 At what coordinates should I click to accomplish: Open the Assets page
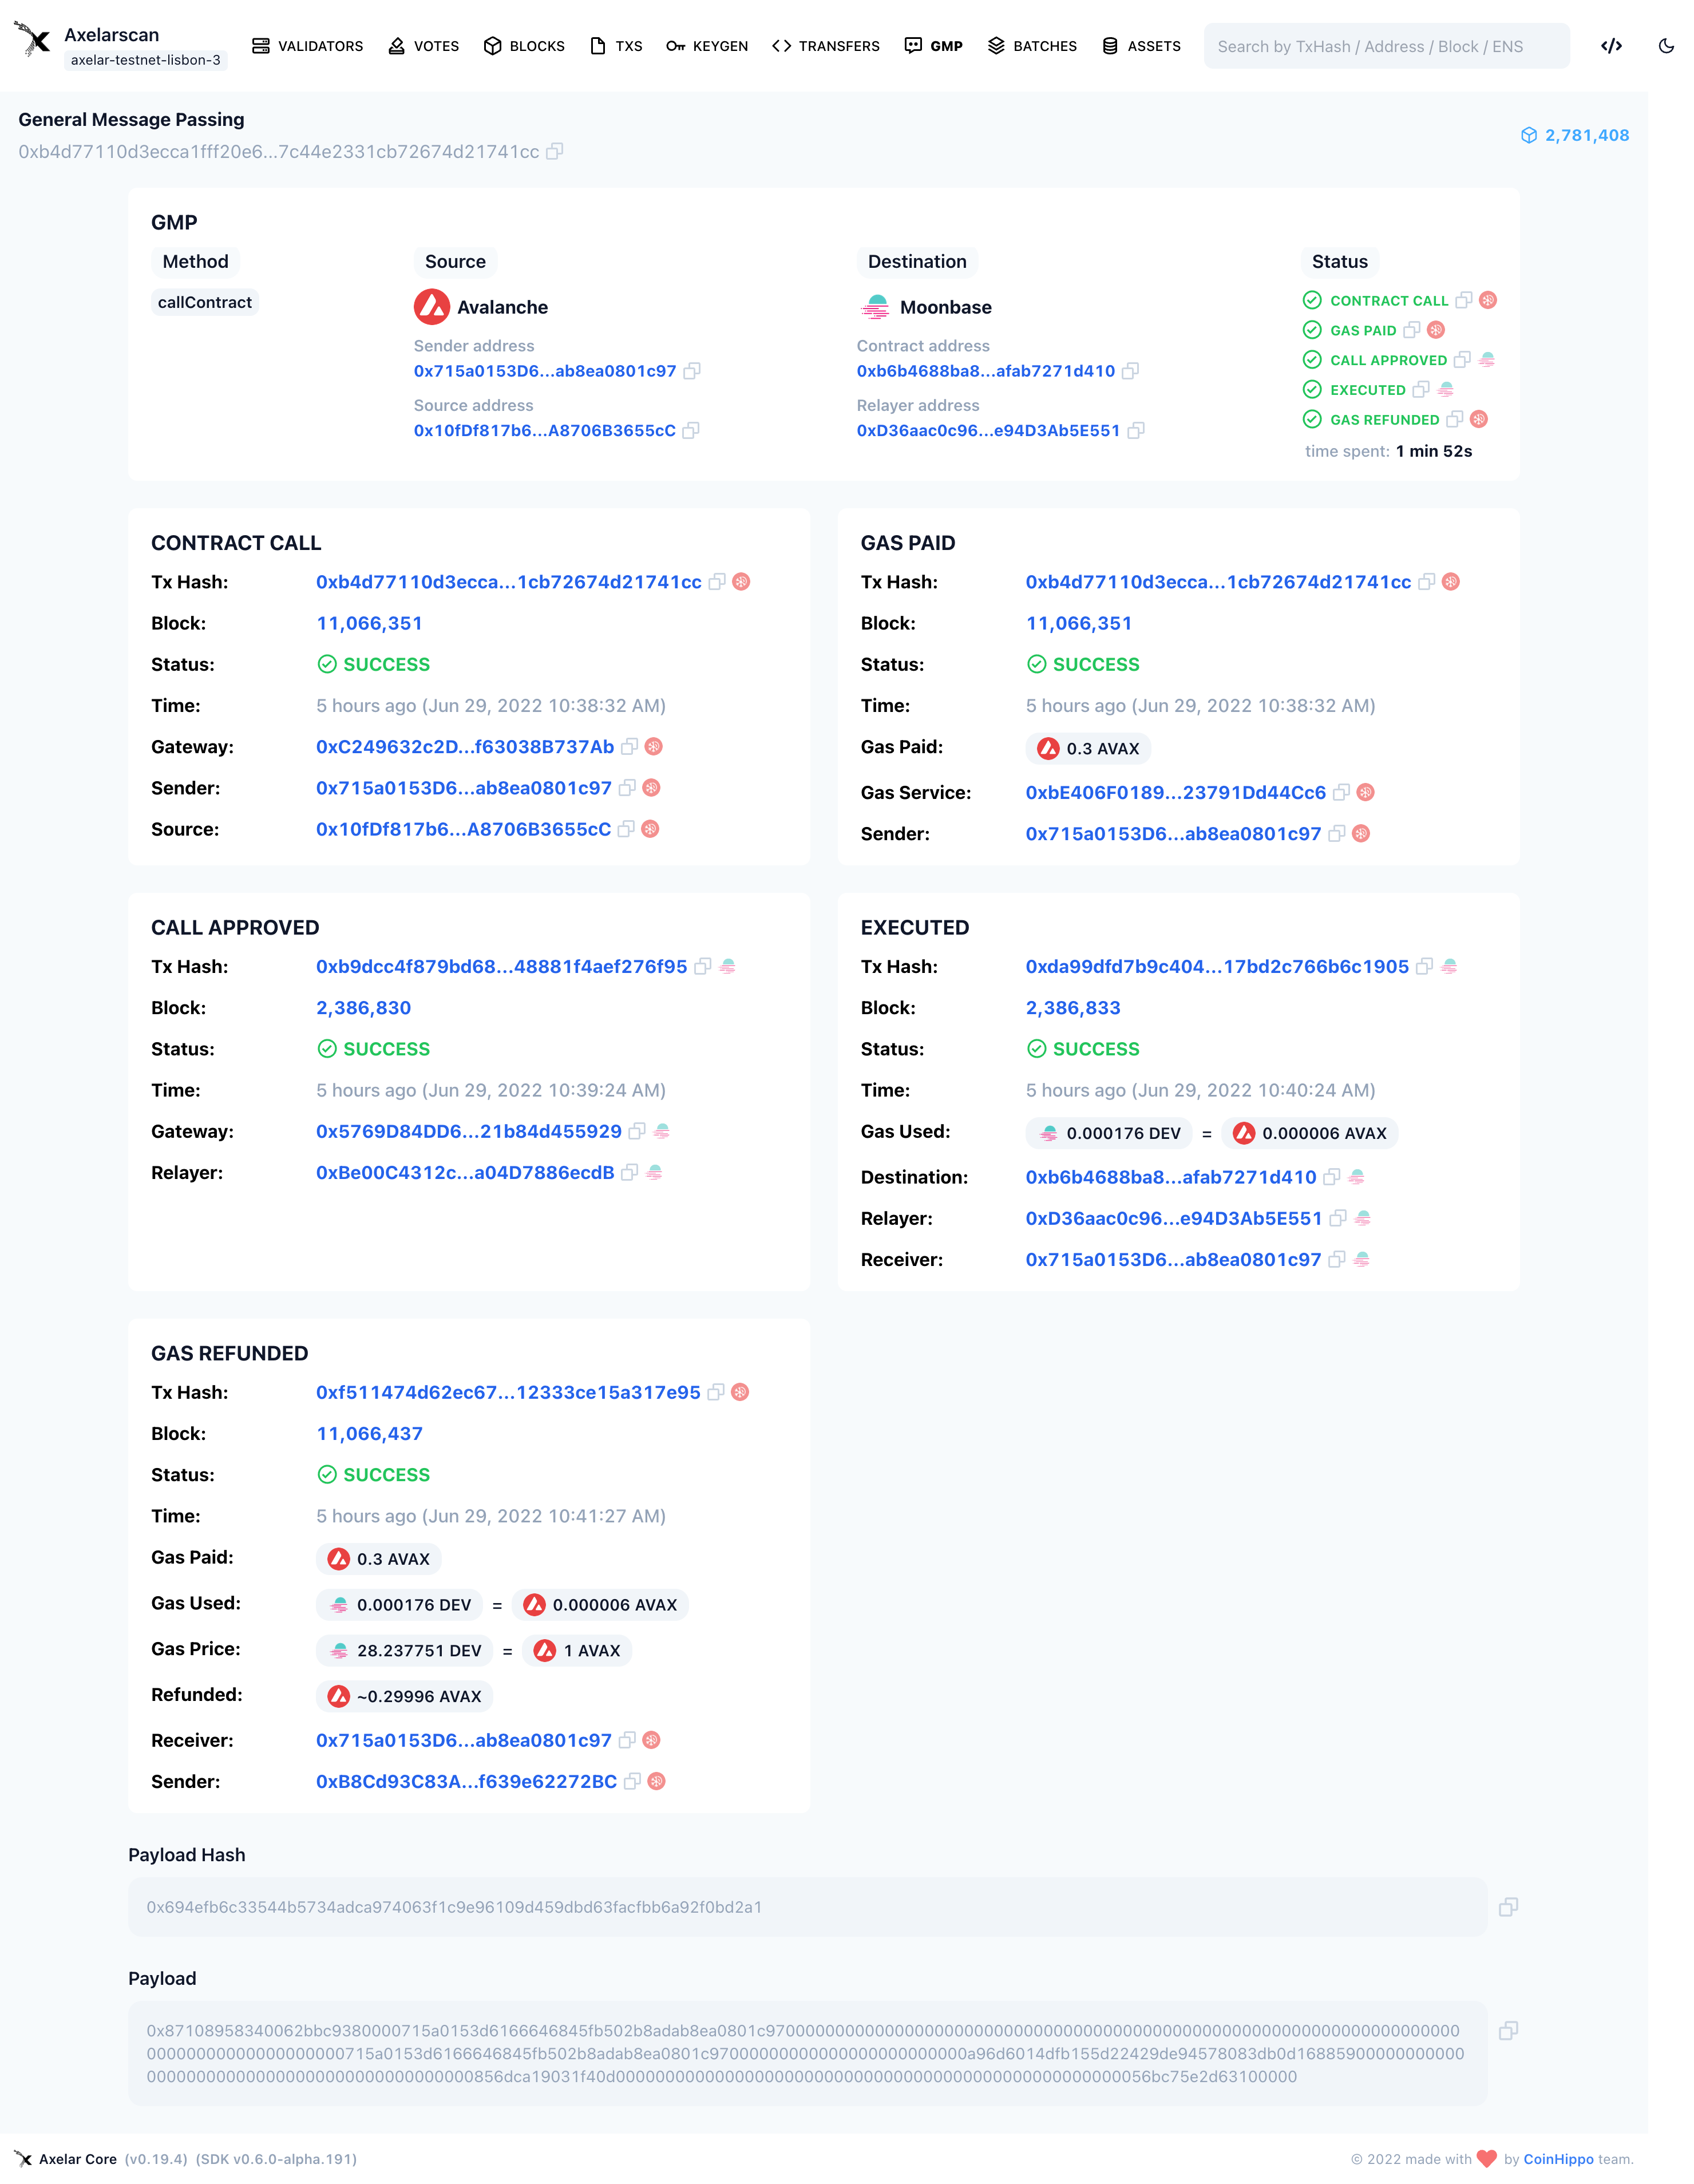pyautogui.click(x=1141, y=46)
